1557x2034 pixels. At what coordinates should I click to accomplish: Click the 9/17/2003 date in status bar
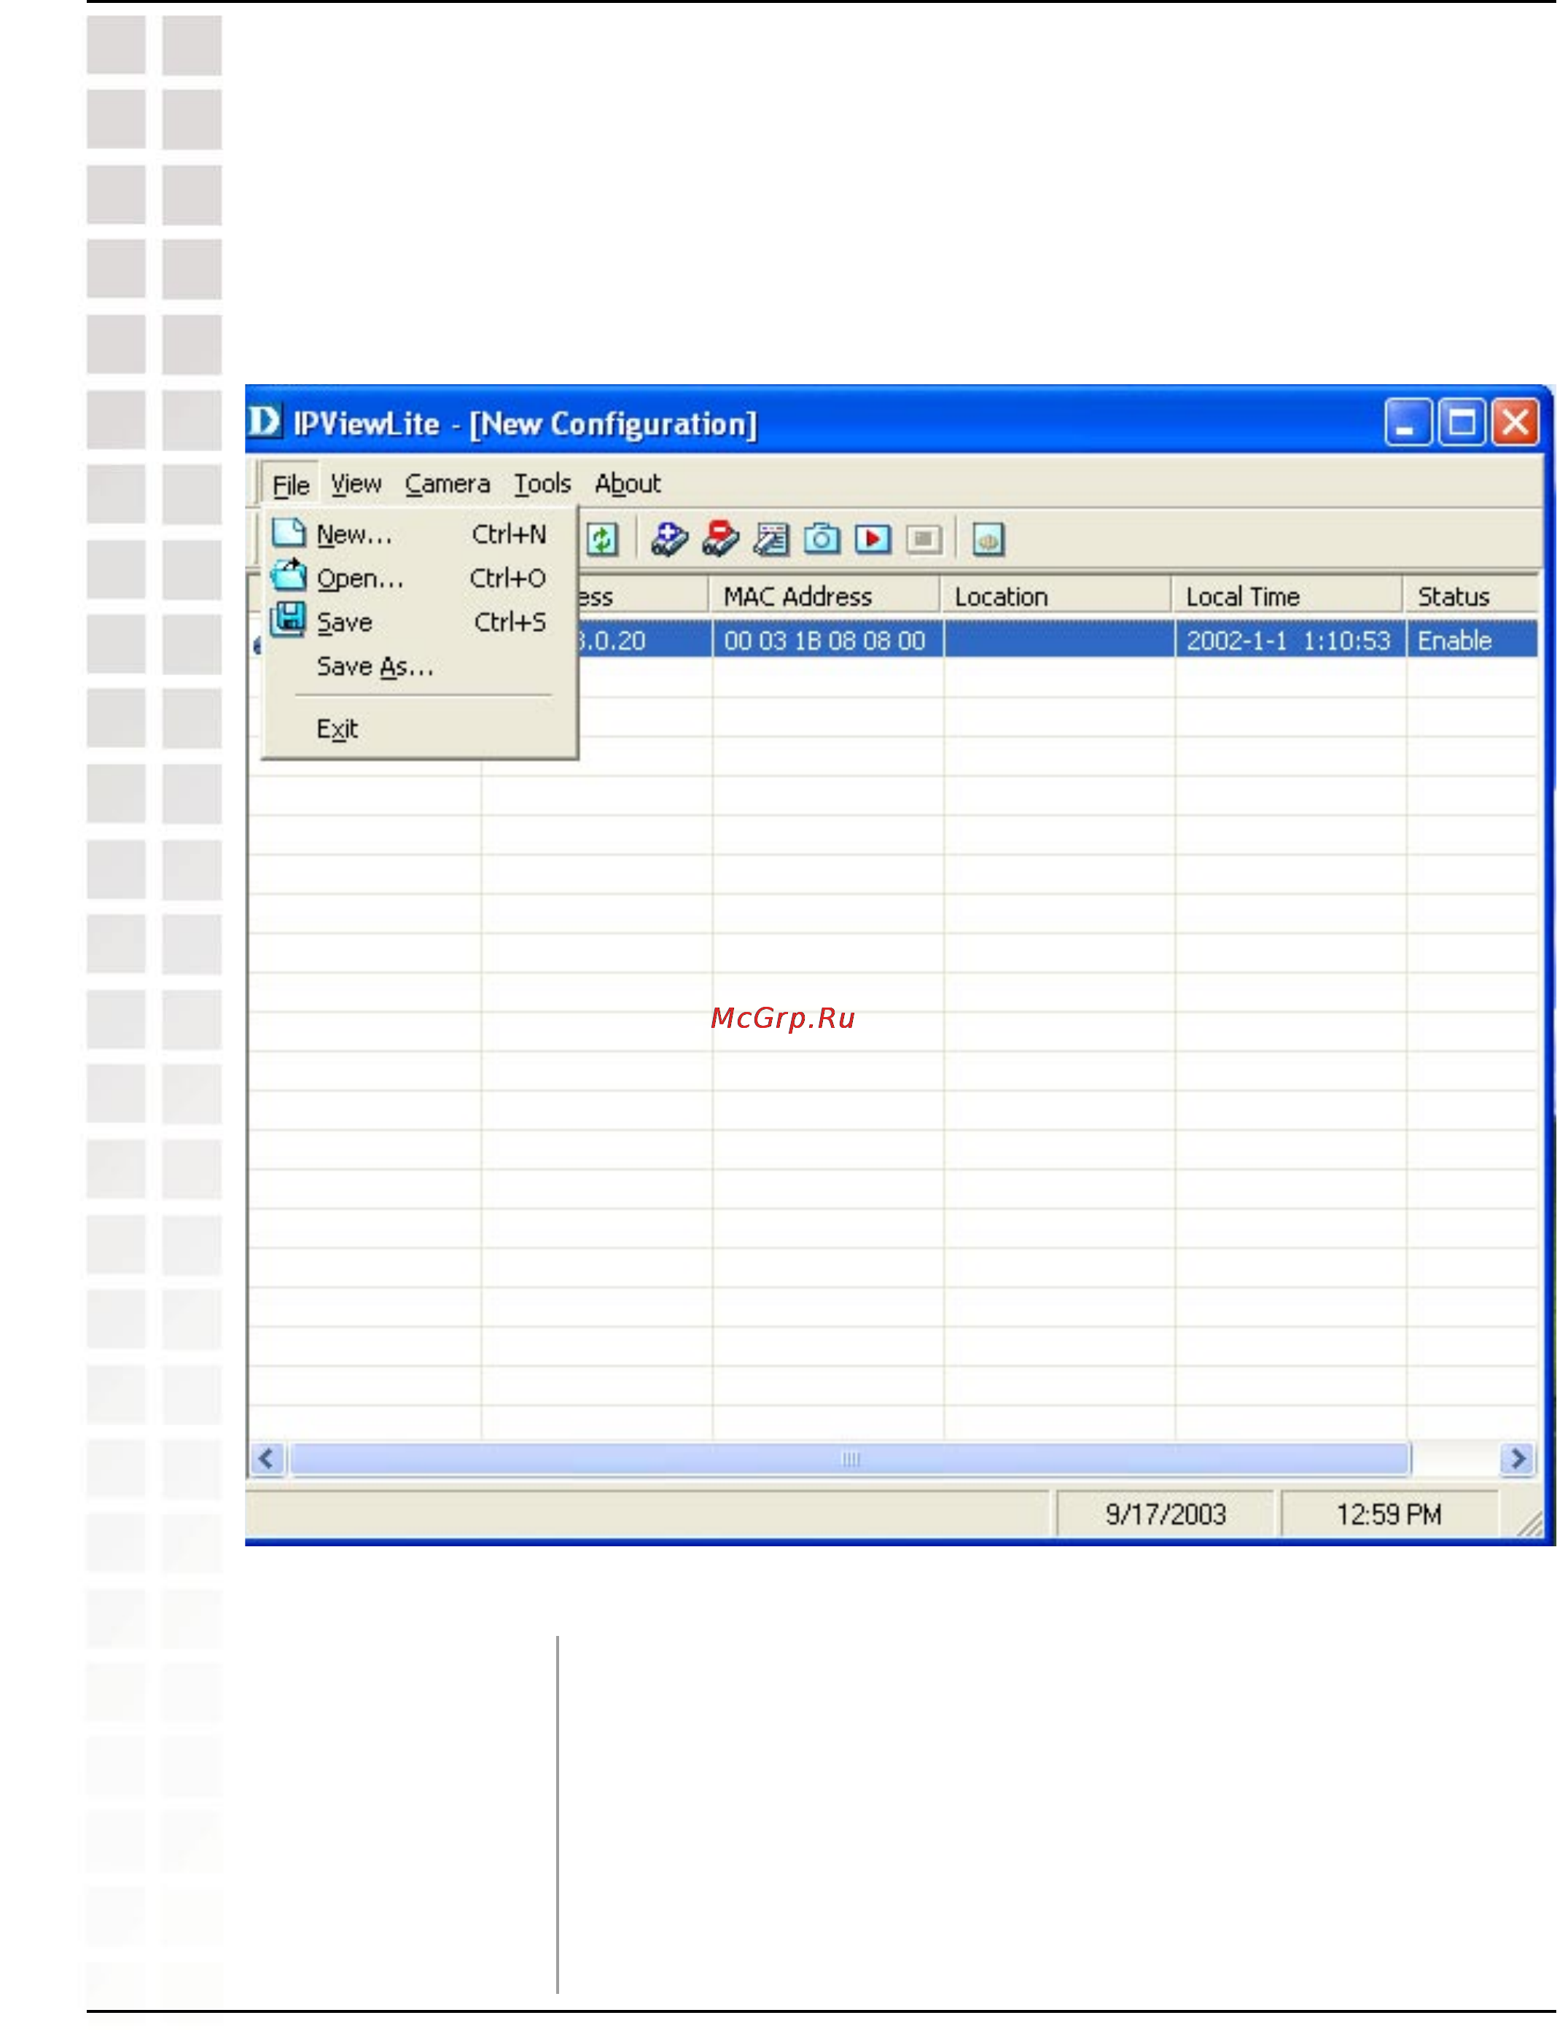1165,1514
